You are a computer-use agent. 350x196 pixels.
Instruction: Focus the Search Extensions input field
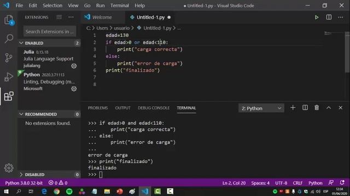tap(50, 32)
